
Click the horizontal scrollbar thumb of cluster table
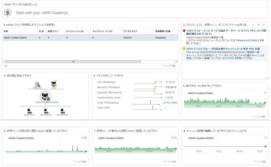[73, 62]
